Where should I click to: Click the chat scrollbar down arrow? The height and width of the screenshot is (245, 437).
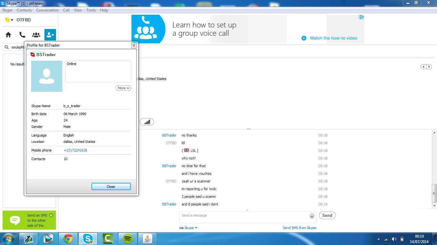tap(434, 206)
